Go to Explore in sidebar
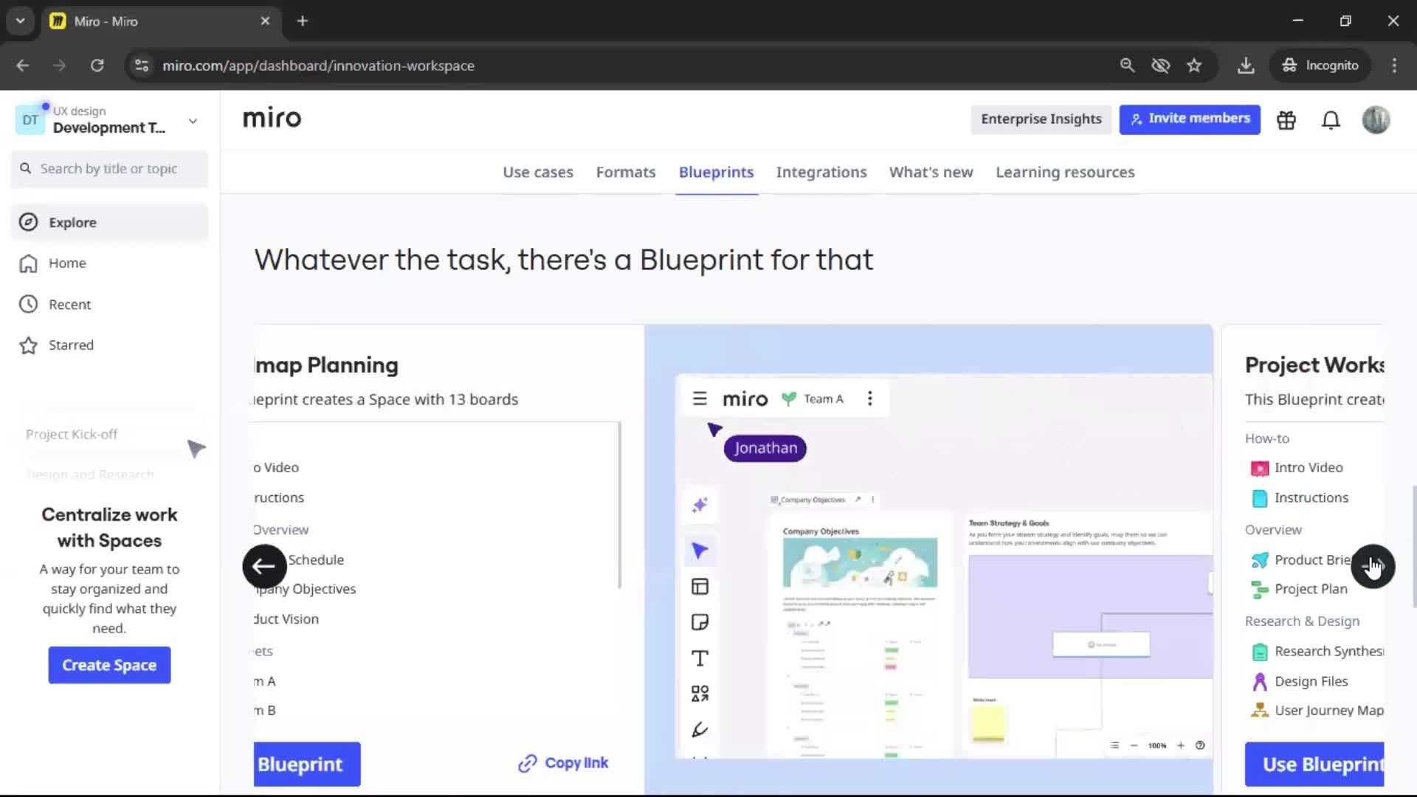The width and height of the screenshot is (1417, 797). point(109,222)
